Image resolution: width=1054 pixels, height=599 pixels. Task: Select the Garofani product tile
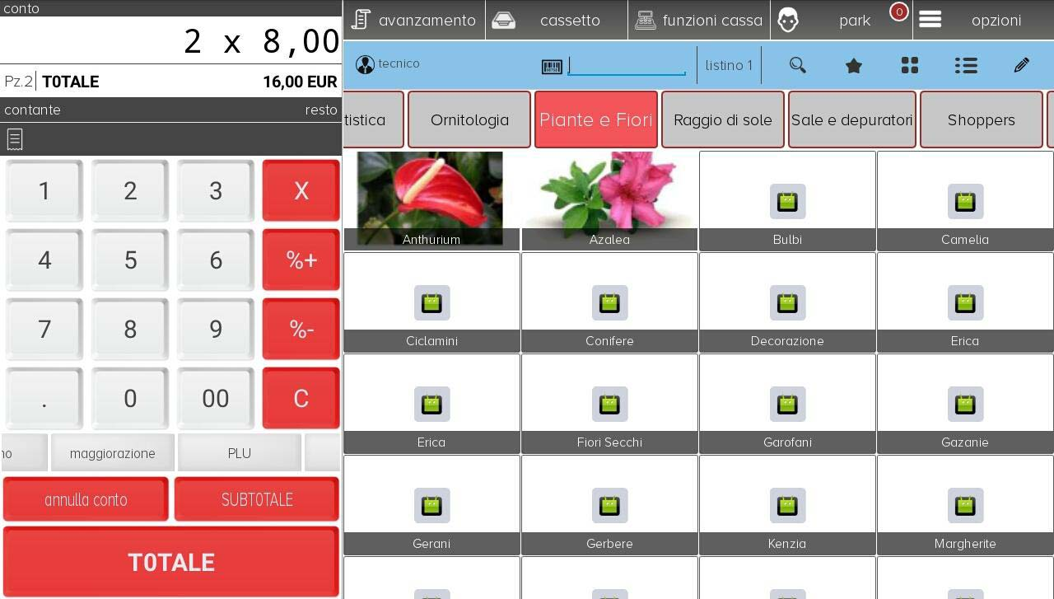coord(787,404)
